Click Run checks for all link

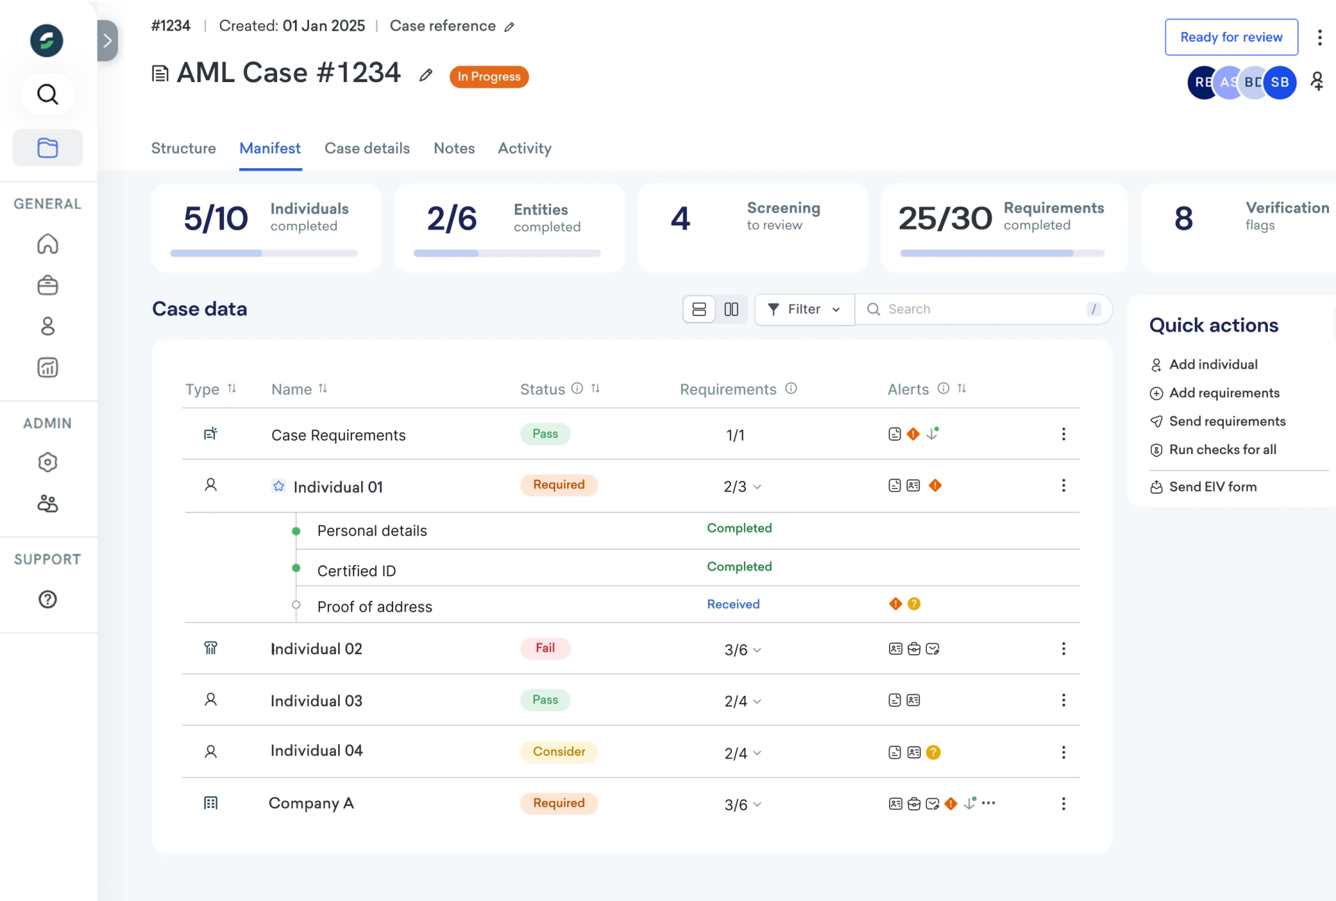coord(1223,450)
